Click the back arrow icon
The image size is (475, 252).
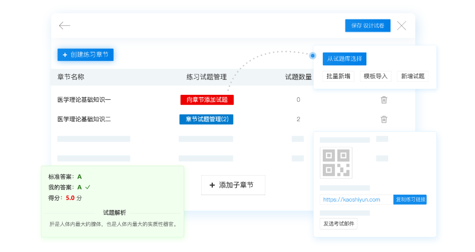[x=65, y=26]
